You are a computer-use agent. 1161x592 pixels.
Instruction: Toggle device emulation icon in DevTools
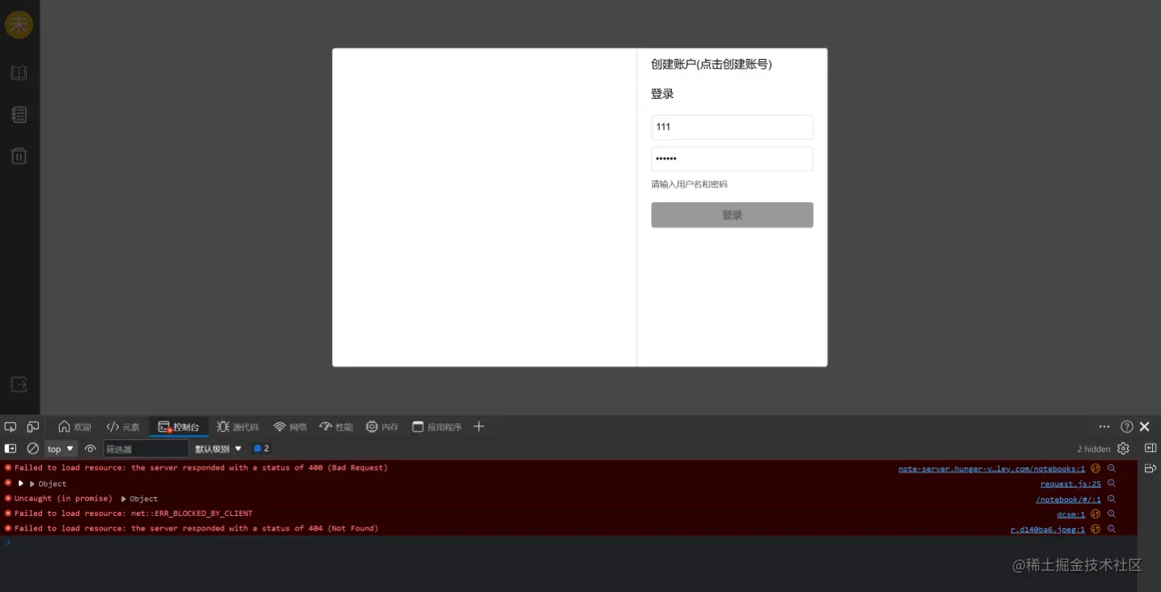point(32,427)
